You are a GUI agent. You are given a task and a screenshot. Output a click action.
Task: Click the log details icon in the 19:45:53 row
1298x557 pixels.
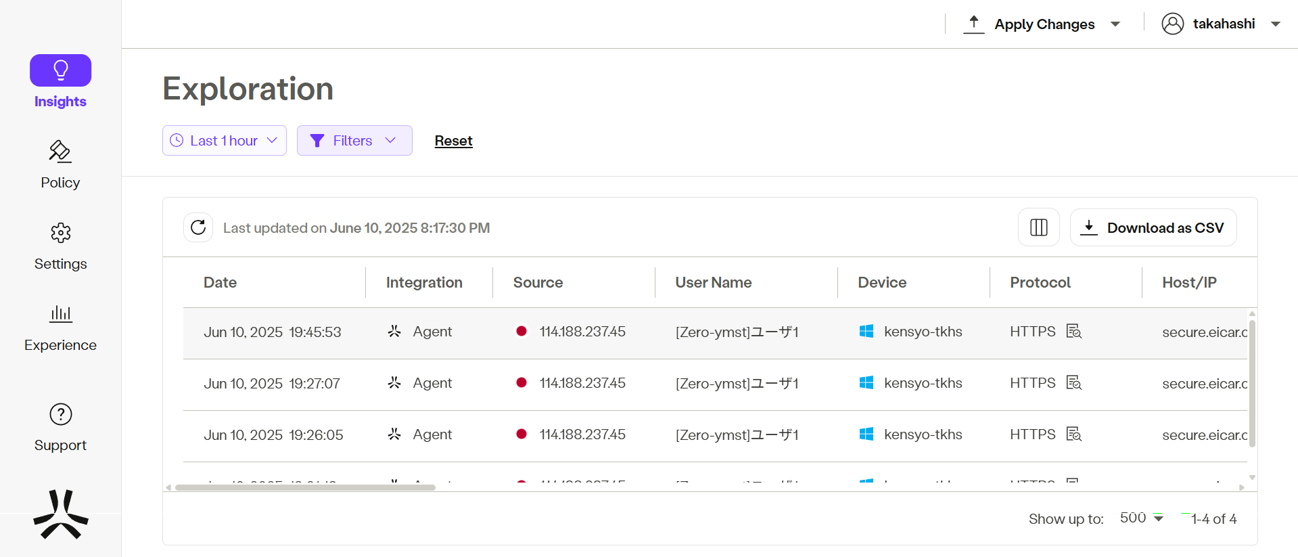tap(1073, 332)
